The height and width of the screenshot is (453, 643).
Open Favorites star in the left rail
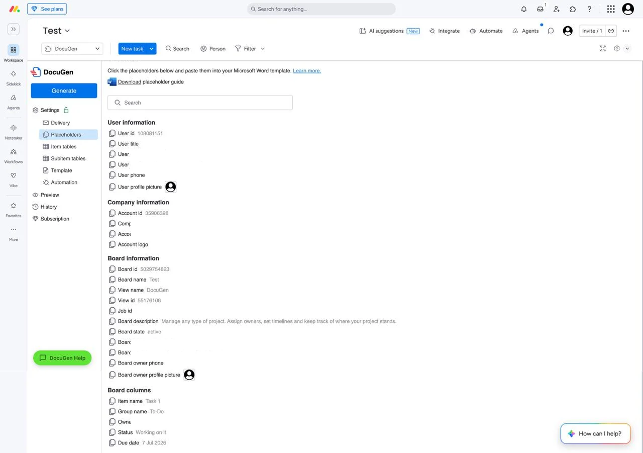click(14, 209)
